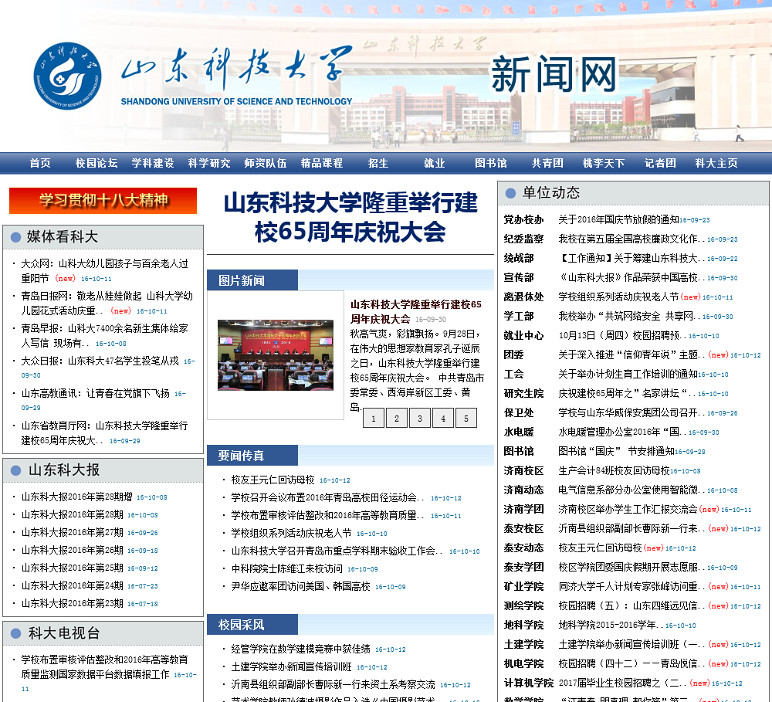This screenshot has width=772, height=702.
Task: Open 中科院院士陈维江来校访问
Action: click(286, 568)
